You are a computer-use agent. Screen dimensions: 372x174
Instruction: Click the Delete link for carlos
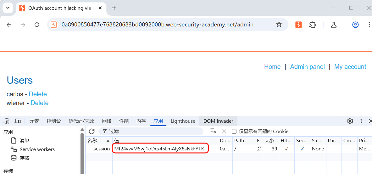coord(38,94)
